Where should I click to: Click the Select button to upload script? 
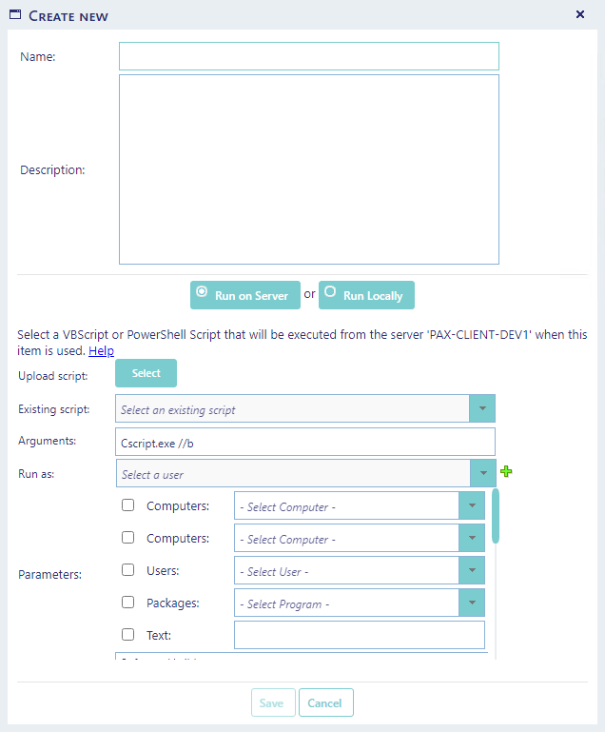146,373
